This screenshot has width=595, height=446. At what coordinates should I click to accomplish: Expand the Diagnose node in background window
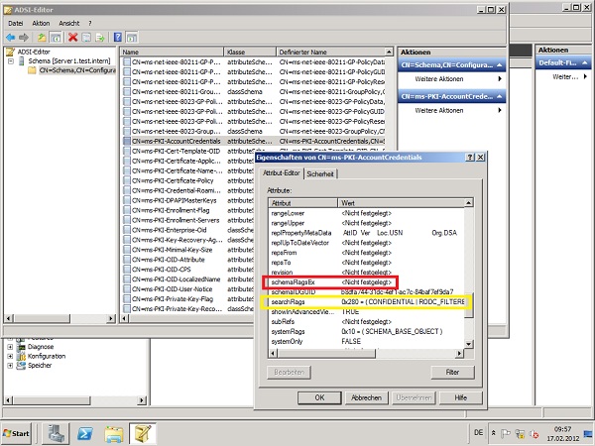[10, 347]
